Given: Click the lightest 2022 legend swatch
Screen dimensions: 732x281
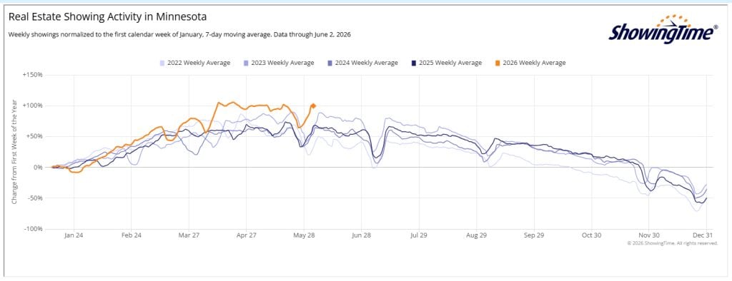Looking at the screenshot, I should 162,63.
